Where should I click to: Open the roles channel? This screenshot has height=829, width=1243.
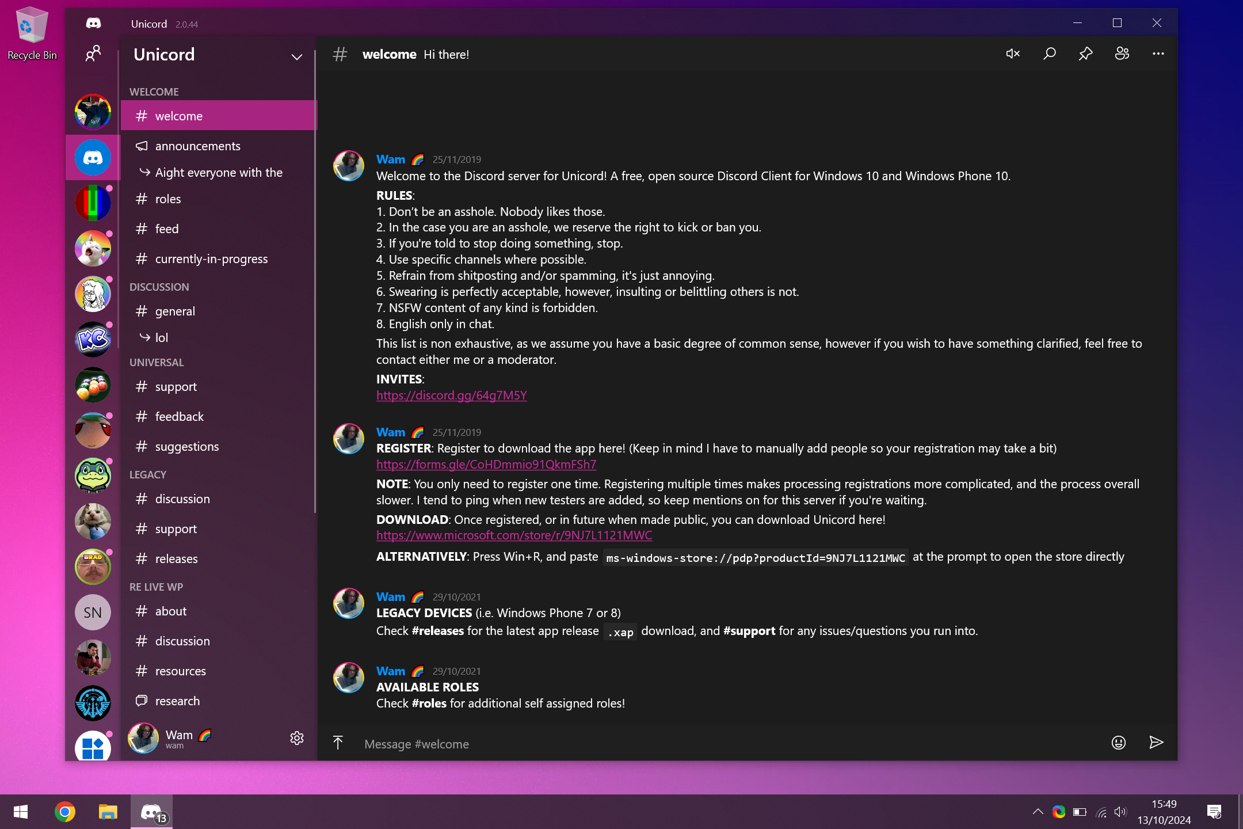click(x=219, y=199)
